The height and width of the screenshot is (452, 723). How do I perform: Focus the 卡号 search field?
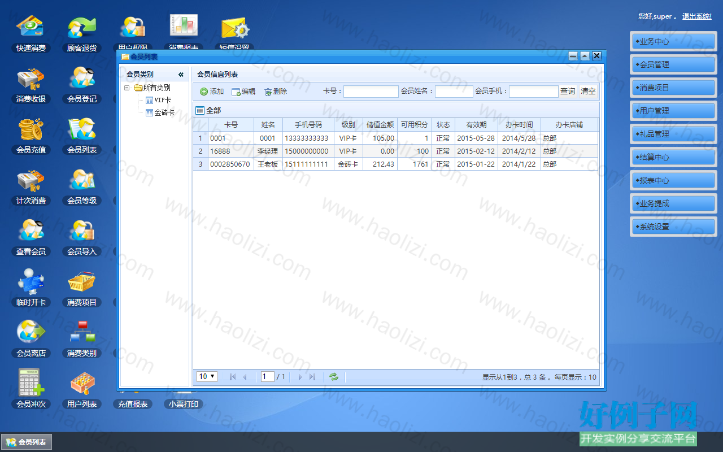(371, 92)
